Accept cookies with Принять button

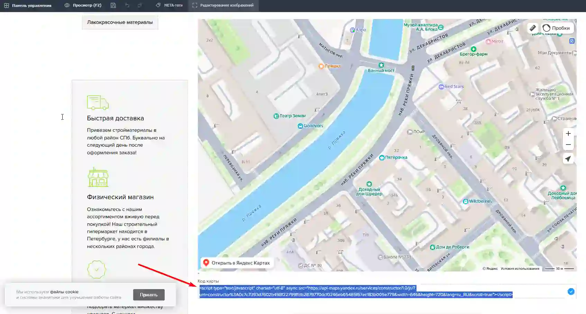pyautogui.click(x=149, y=295)
